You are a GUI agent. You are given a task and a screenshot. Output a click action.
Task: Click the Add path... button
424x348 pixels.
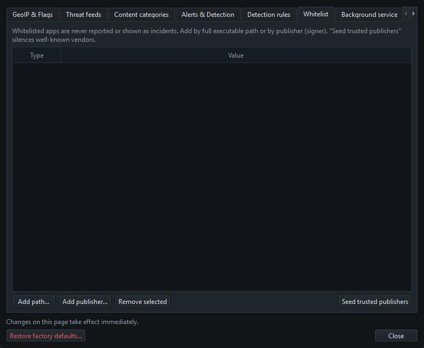coord(34,301)
